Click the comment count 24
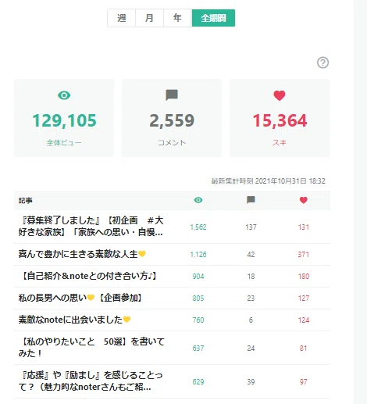Viewport: 367px width, 404px height. (251, 349)
